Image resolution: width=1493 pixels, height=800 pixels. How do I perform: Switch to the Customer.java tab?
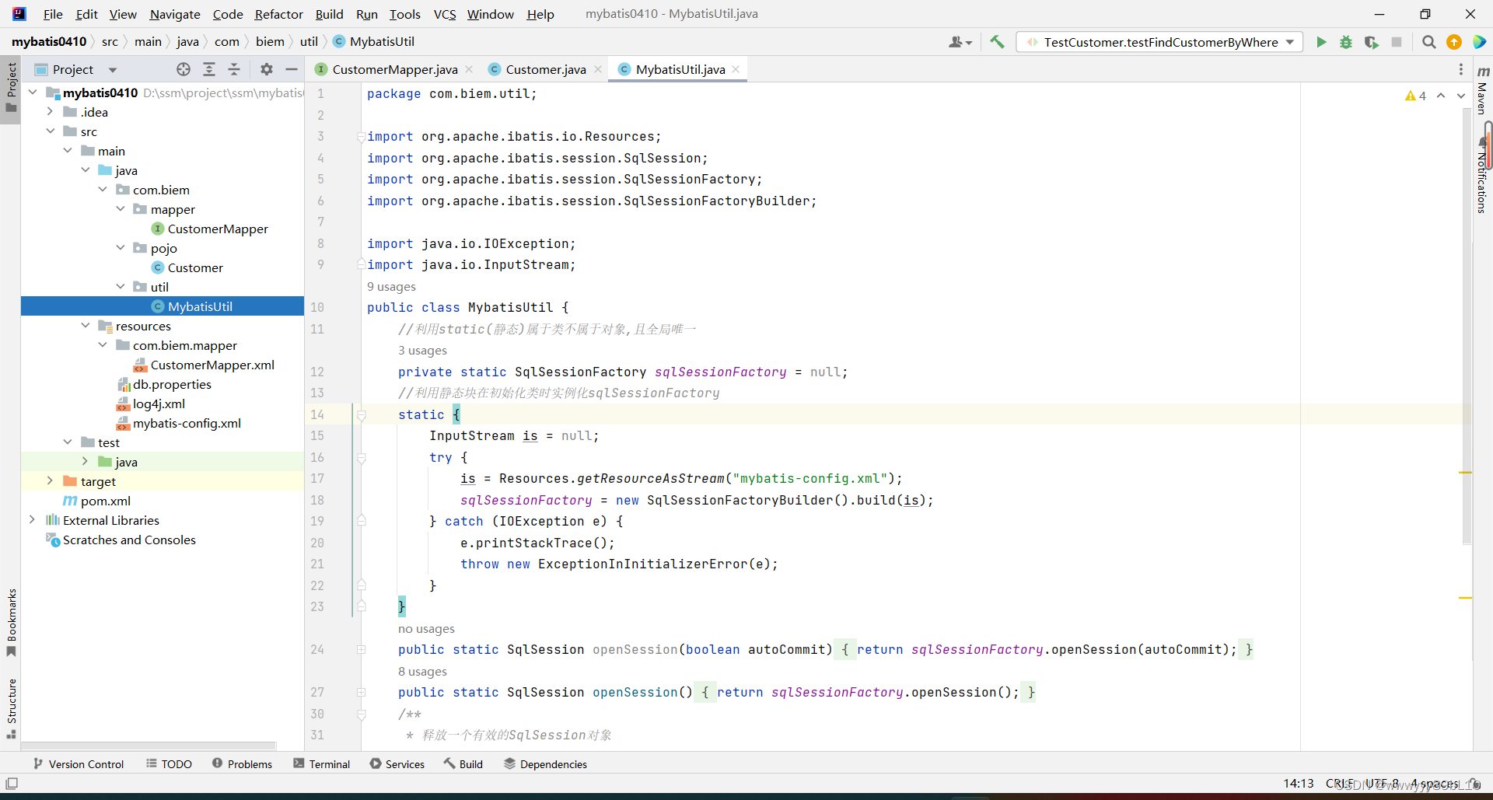544,69
